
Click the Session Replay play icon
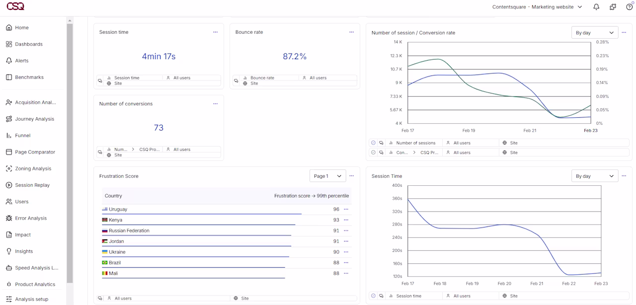(x=9, y=185)
